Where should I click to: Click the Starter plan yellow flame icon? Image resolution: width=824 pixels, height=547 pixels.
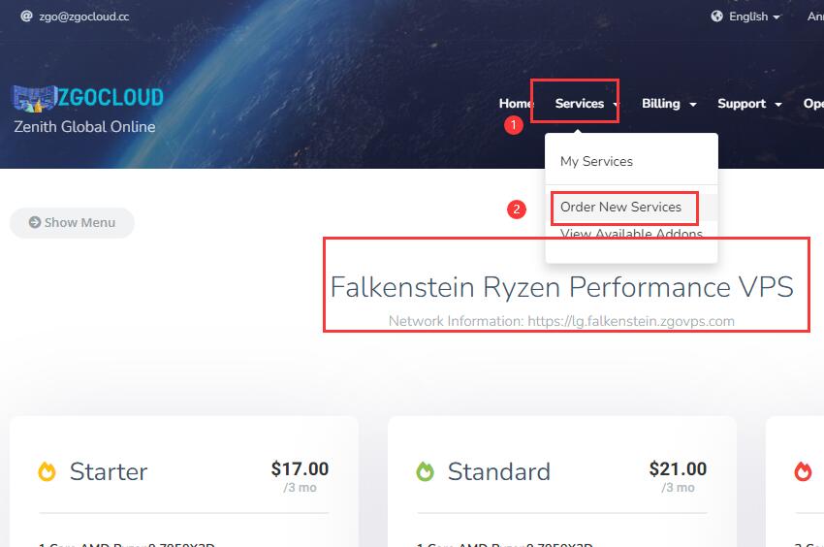tap(47, 471)
